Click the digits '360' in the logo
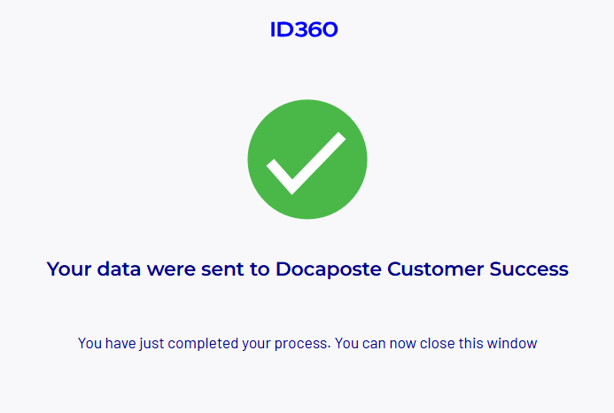Image resolution: width=614 pixels, height=413 pixels. tap(315, 29)
